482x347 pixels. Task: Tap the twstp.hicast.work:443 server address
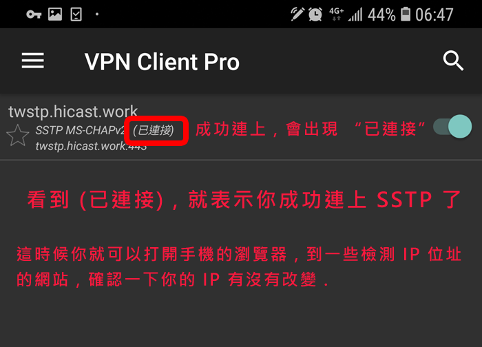tap(91, 146)
